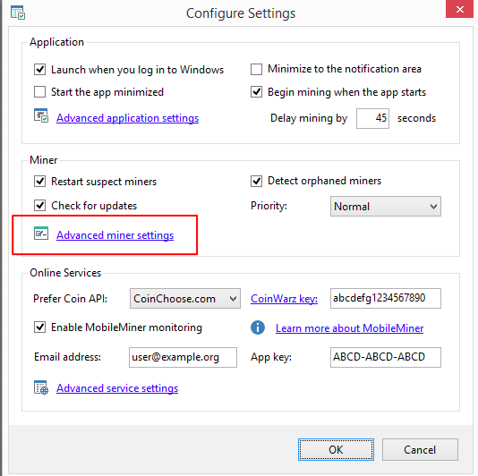Click the Advanced service settings globe icon
This screenshot has width=478, height=476.
pyautogui.click(x=41, y=387)
